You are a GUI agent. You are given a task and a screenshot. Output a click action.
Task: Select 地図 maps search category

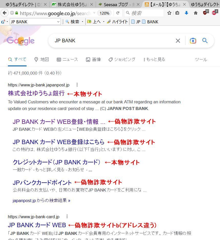click(41, 59)
